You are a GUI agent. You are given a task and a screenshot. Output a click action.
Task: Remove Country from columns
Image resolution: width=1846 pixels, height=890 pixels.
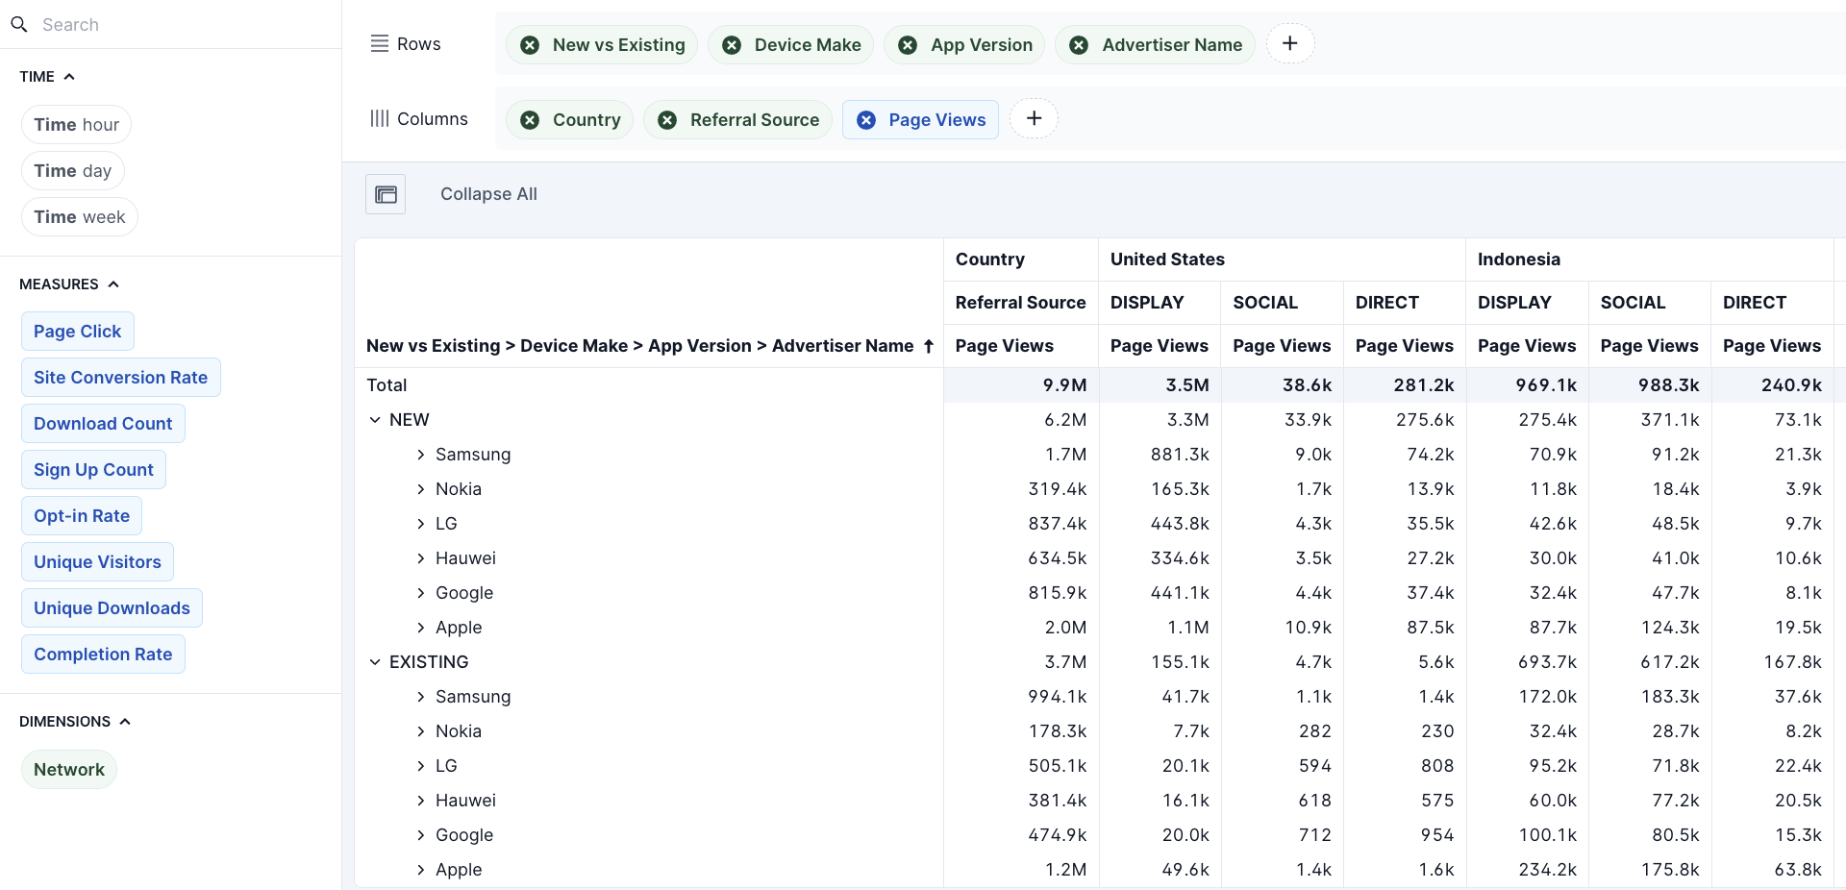point(530,120)
